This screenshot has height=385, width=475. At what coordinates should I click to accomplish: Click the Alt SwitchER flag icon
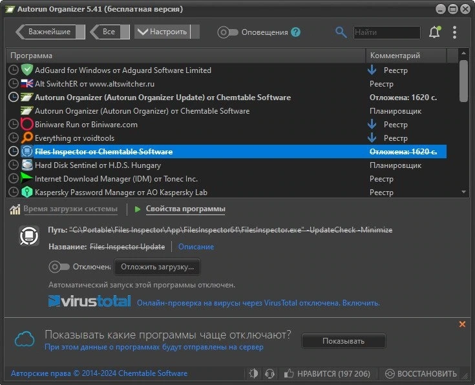[27, 83]
